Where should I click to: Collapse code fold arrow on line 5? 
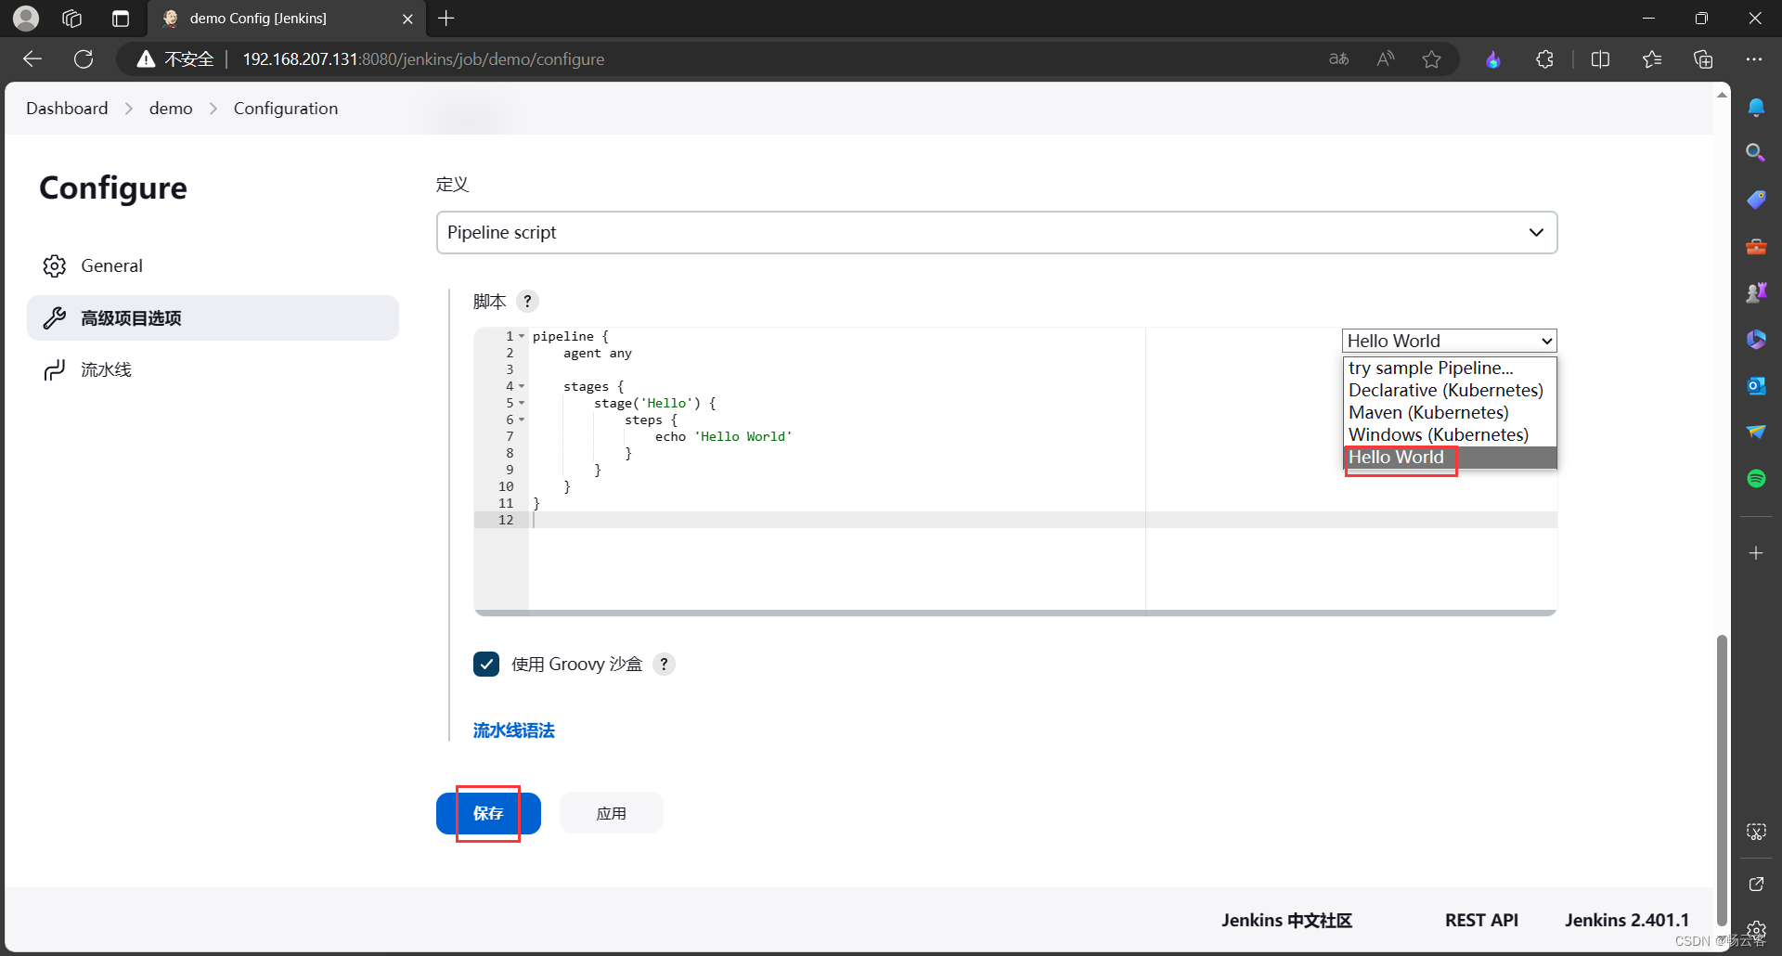click(x=522, y=403)
